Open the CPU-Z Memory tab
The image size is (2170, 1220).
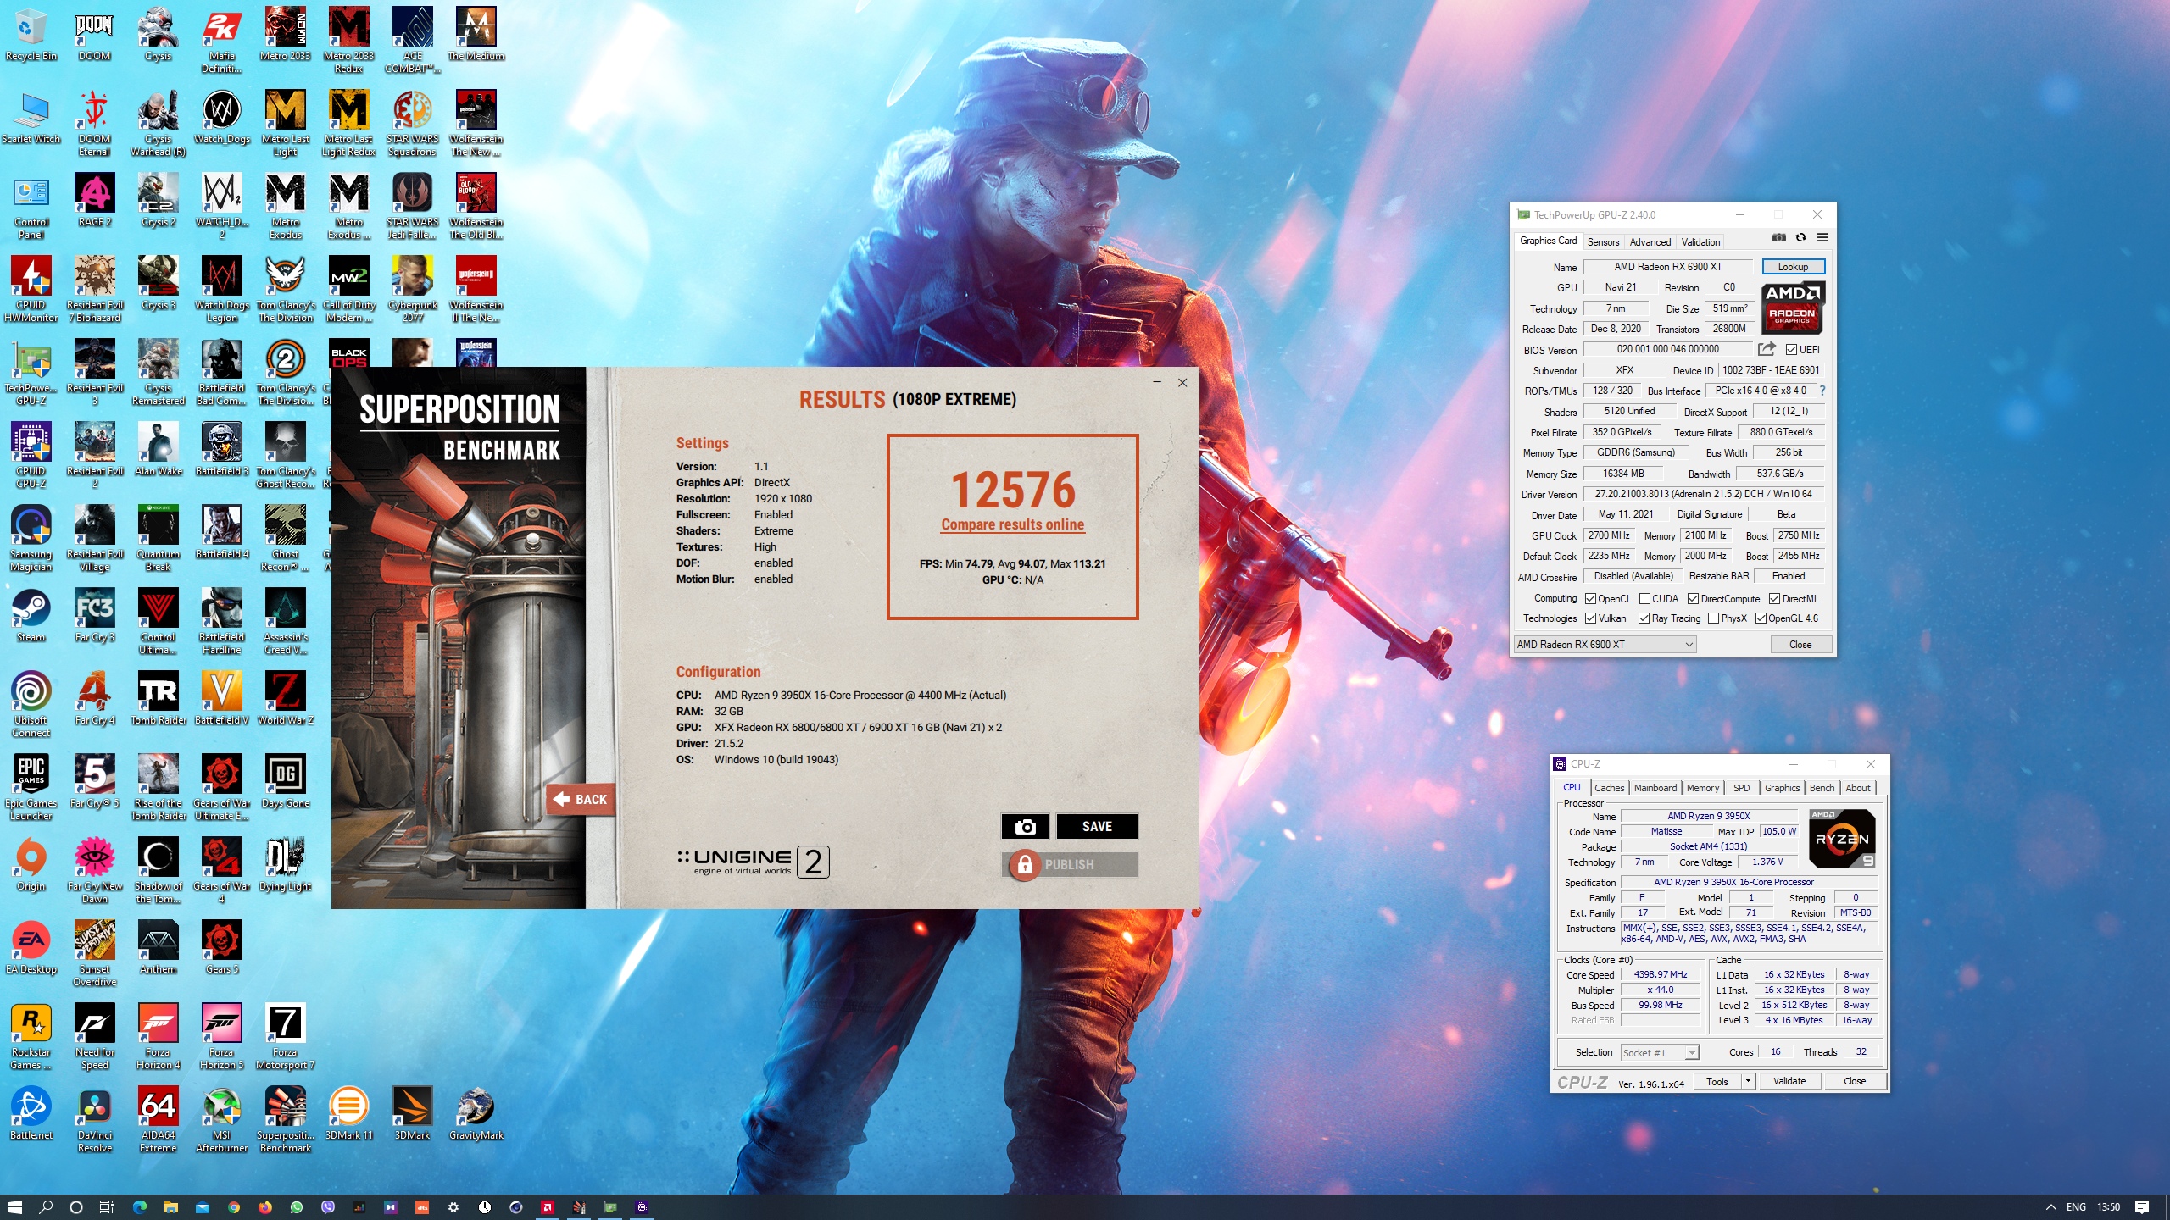point(1703,788)
